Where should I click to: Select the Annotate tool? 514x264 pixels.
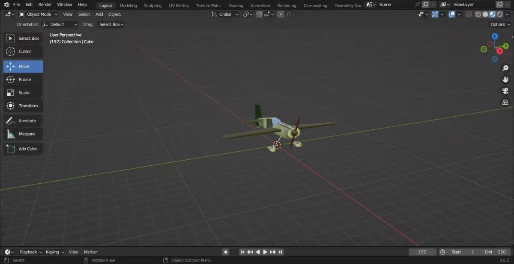tap(23, 121)
